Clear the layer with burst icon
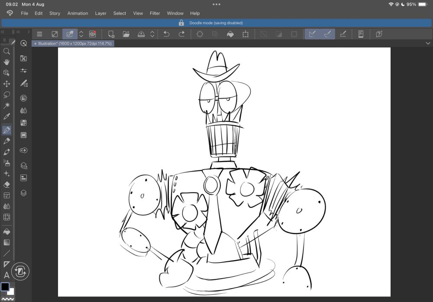The width and height of the screenshot is (433, 302). pyautogui.click(x=200, y=34)
